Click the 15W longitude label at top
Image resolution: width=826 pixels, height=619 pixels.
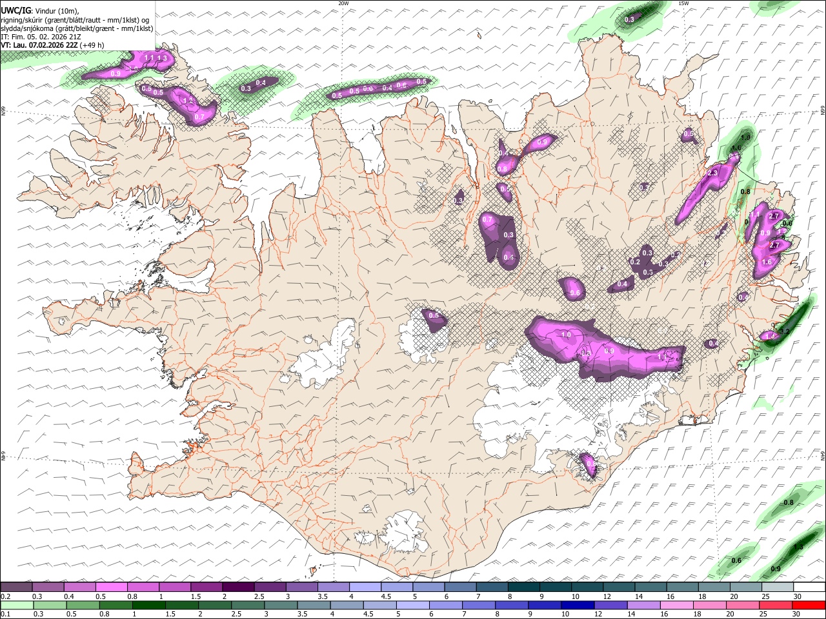point(683,3)
